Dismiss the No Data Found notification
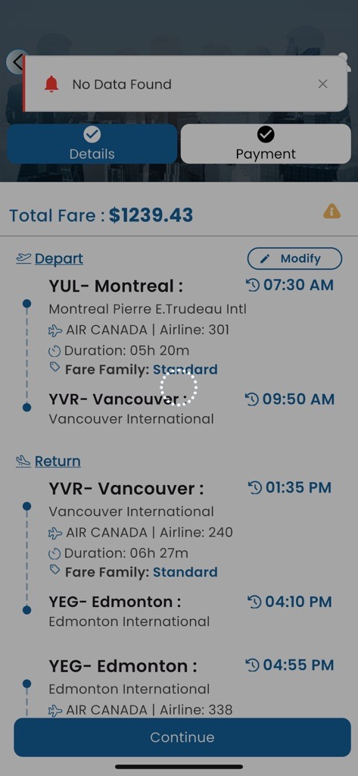Viewport: 358px width, 776px height. (x=323, y=84)
